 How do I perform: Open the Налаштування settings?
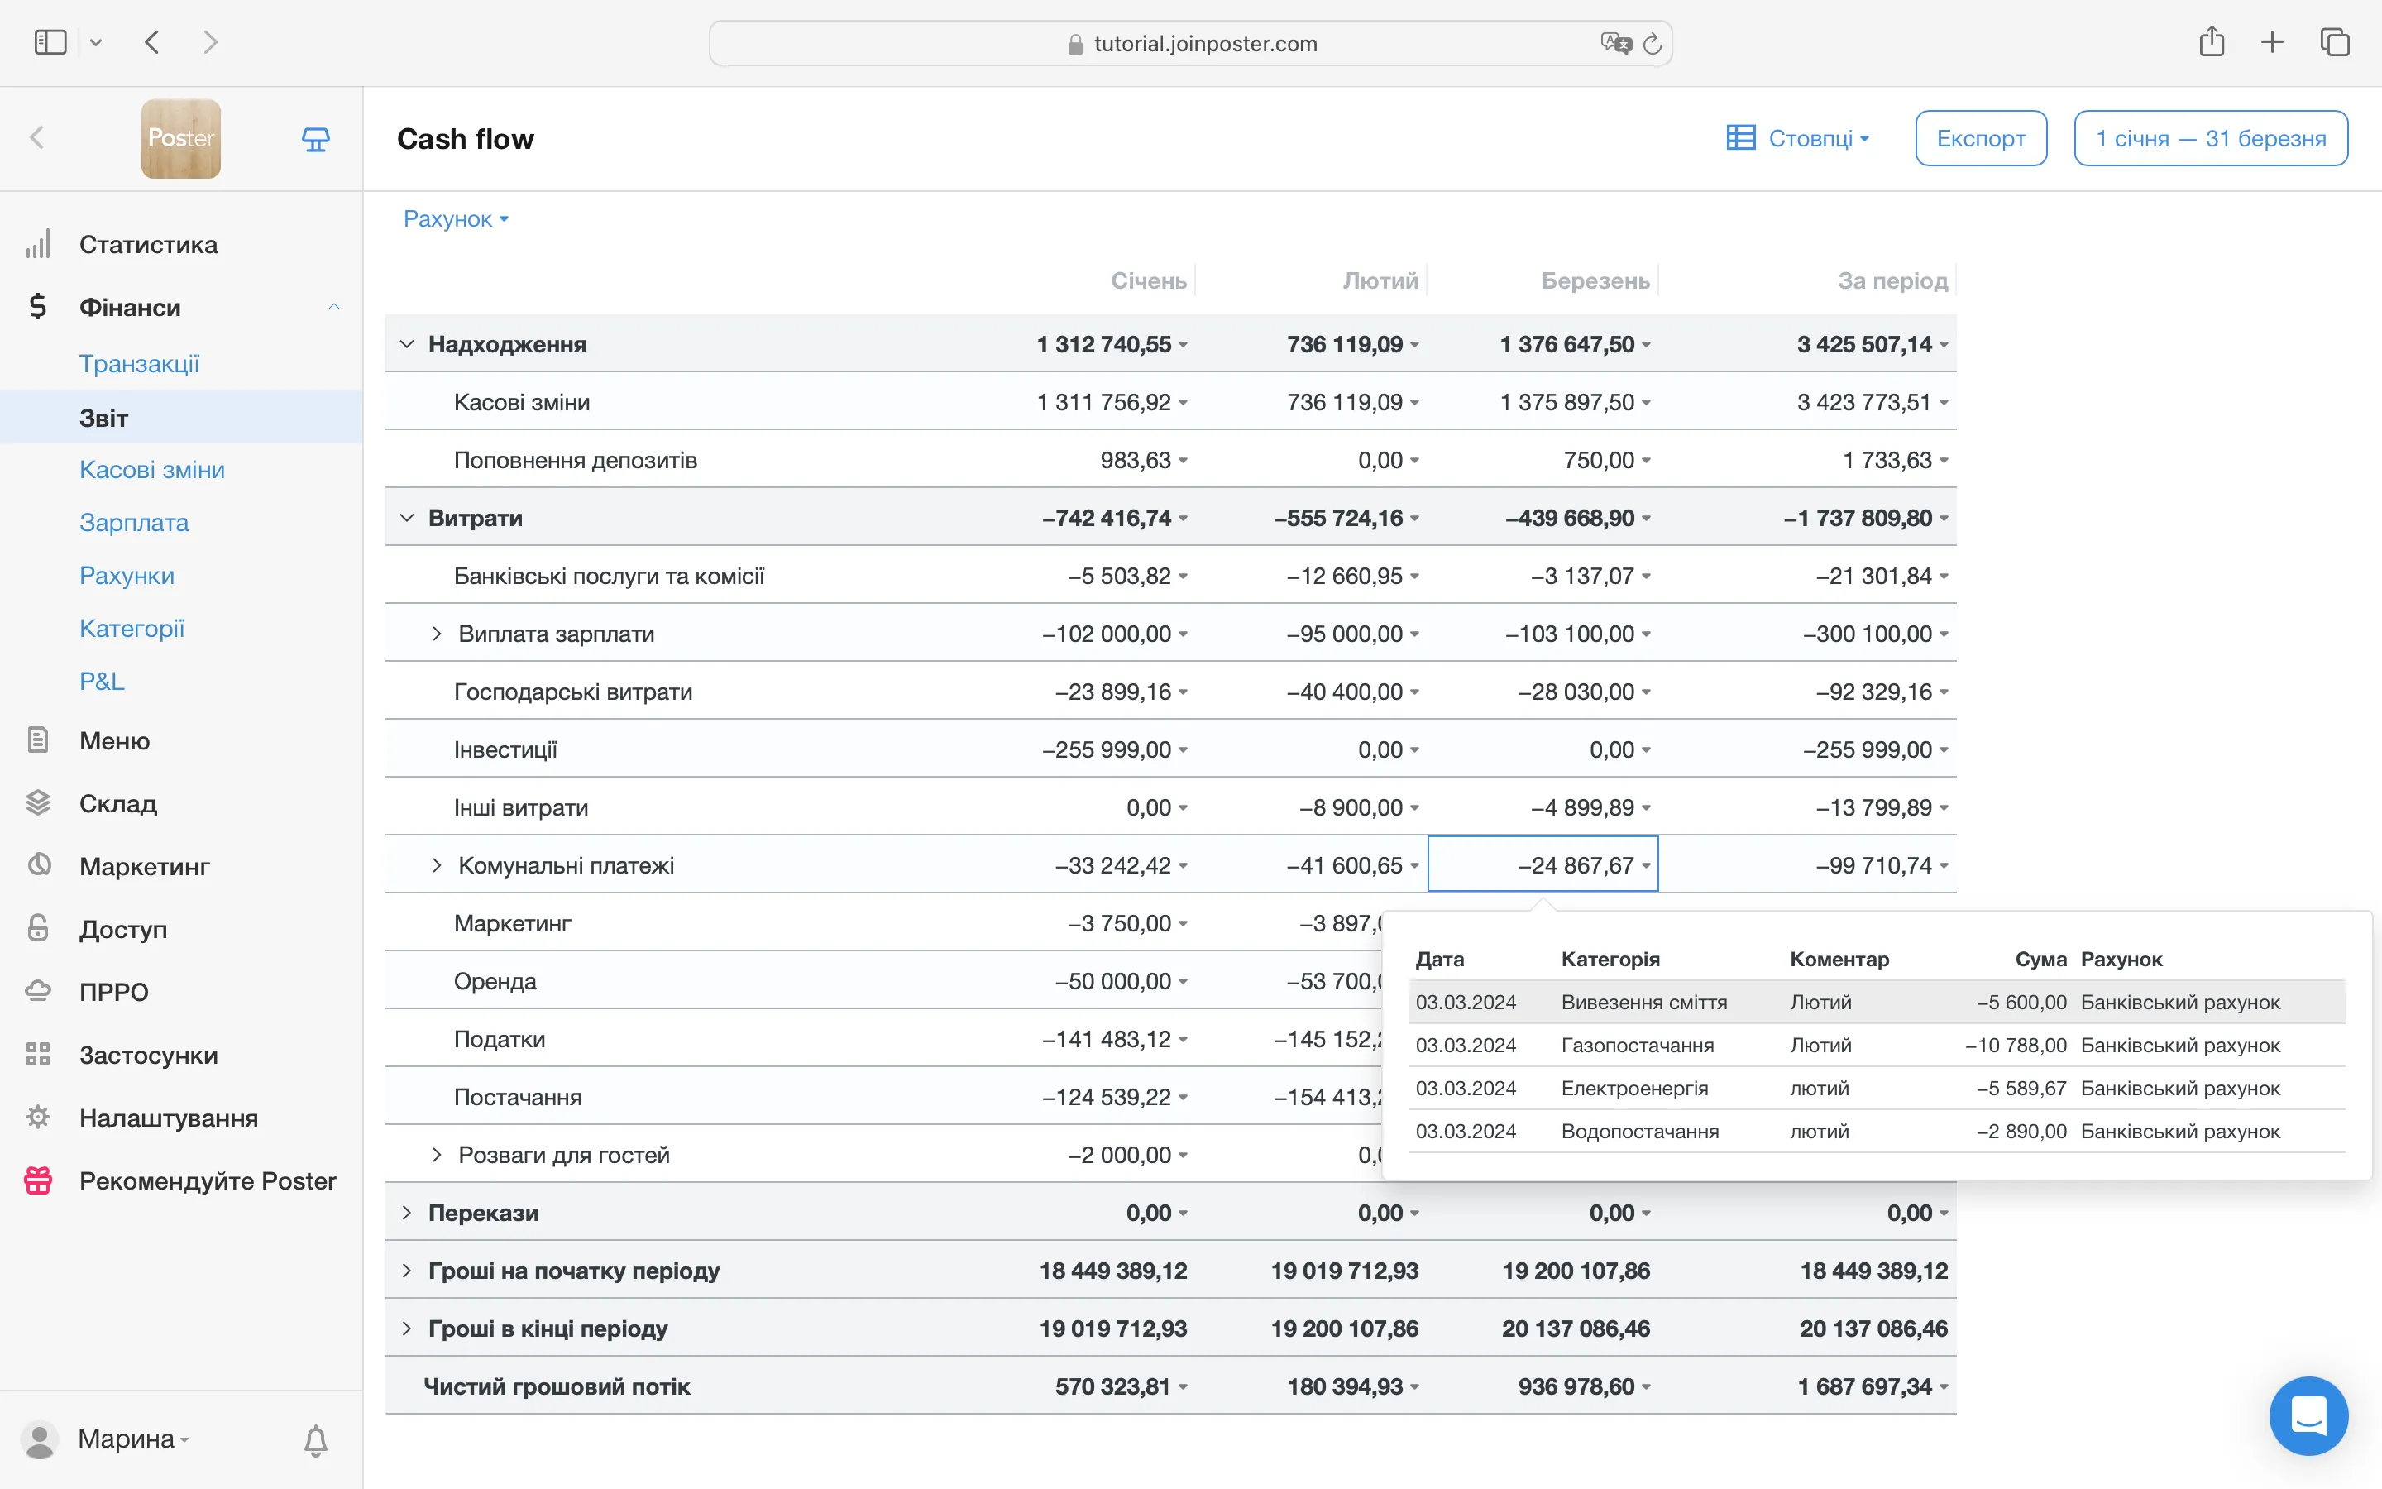[x=169, y=1118]
